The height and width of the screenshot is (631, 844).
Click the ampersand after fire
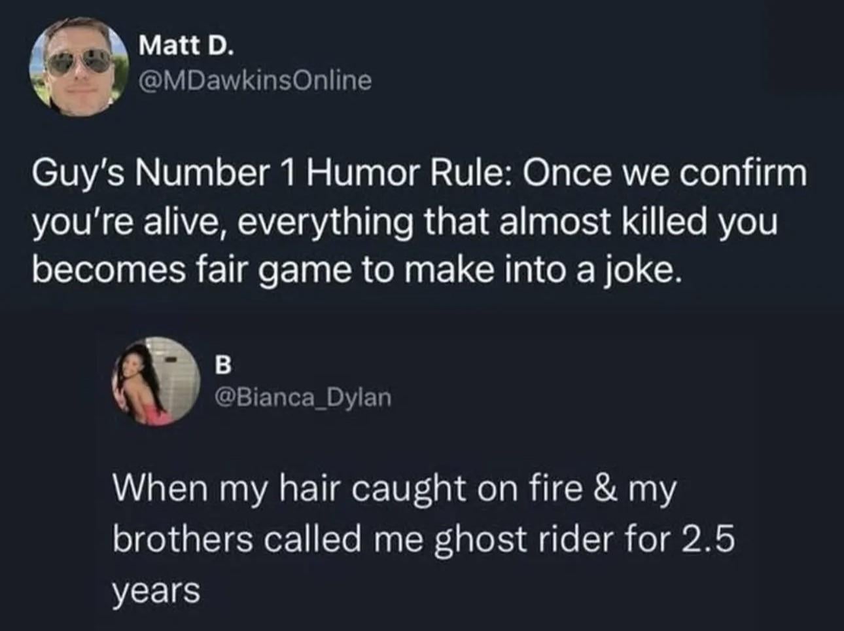click(x=605, y=489)
